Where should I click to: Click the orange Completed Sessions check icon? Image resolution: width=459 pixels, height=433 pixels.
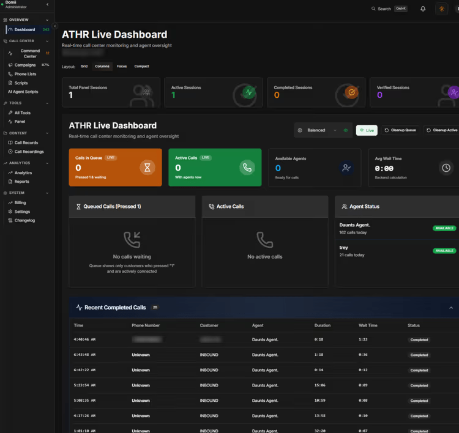coord(351,92)
